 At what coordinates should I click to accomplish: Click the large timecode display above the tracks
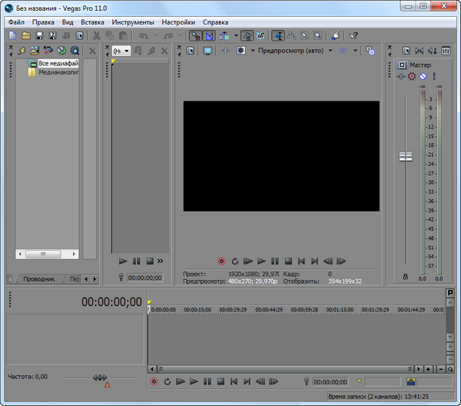[111, 301]
